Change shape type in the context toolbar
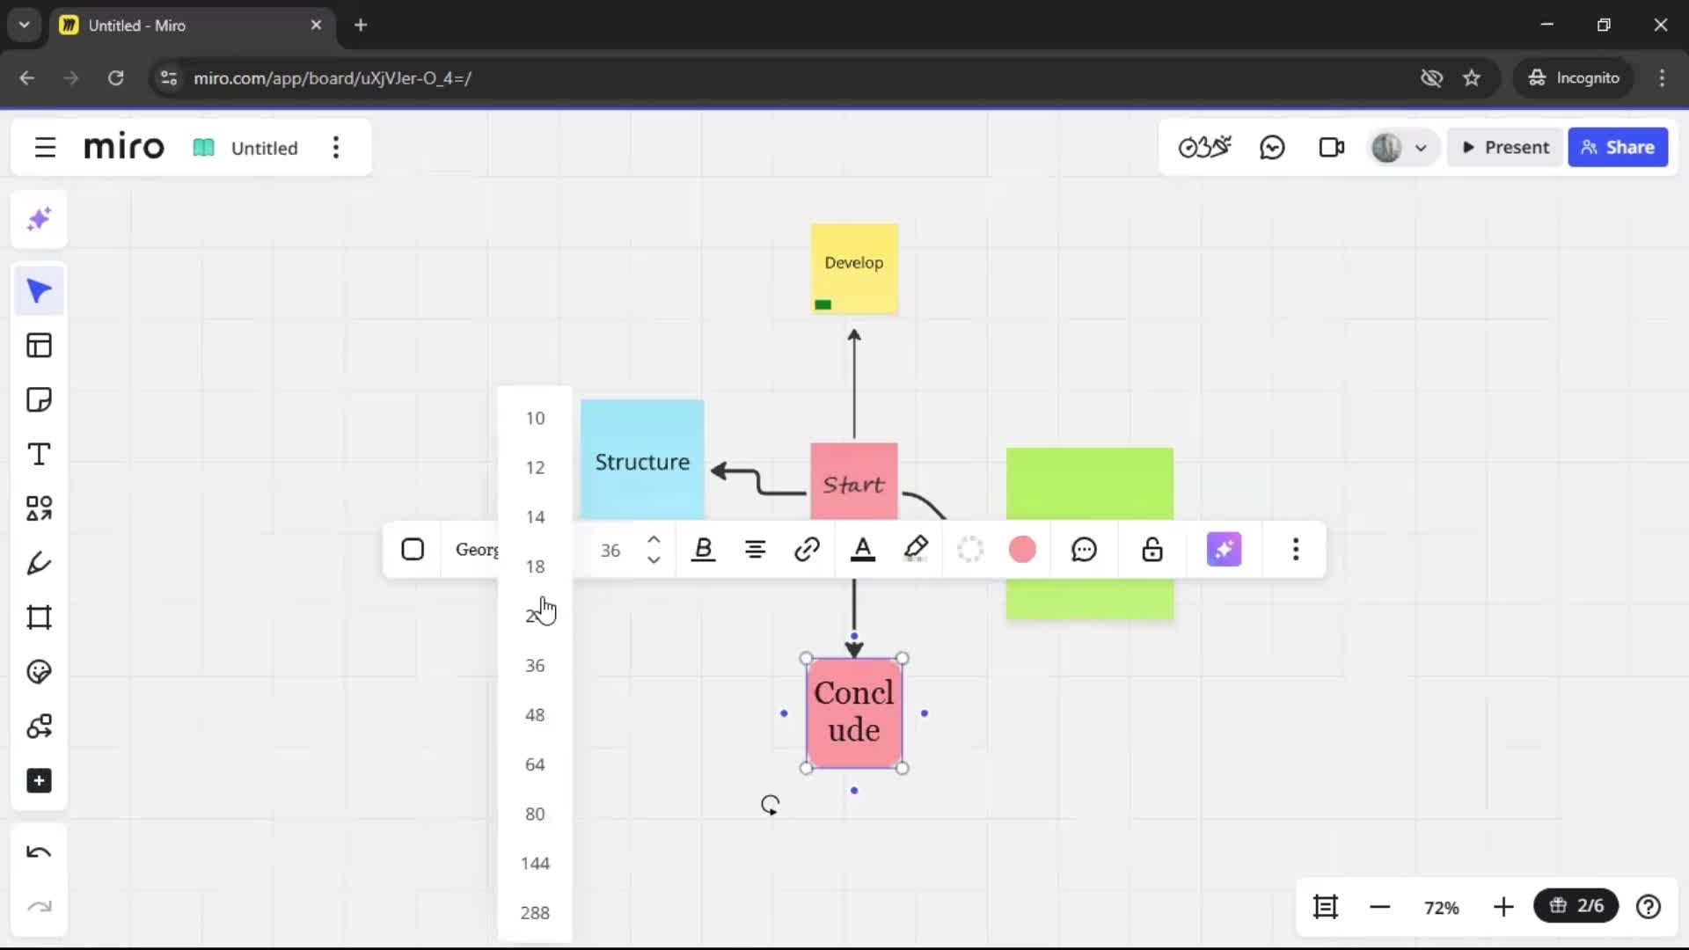 [x=413, y=550]
